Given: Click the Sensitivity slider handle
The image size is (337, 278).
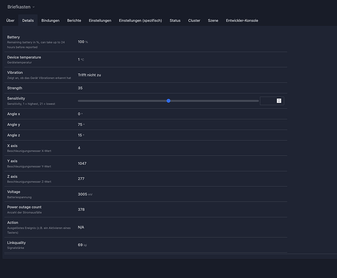Looking at the screenshot, I should [x=168, y=101].
